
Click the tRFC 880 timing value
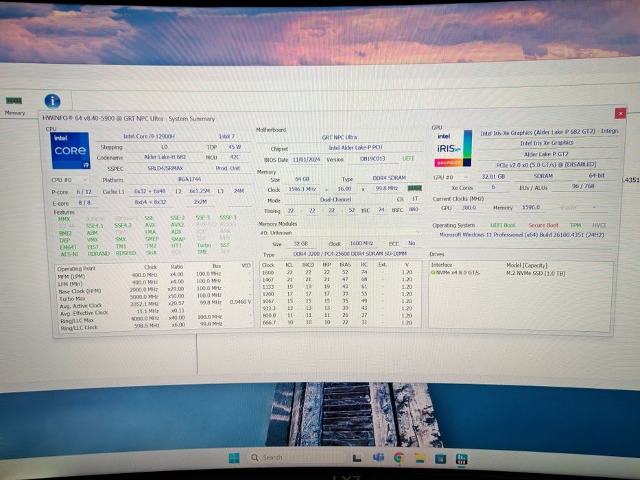coord(414,209)
